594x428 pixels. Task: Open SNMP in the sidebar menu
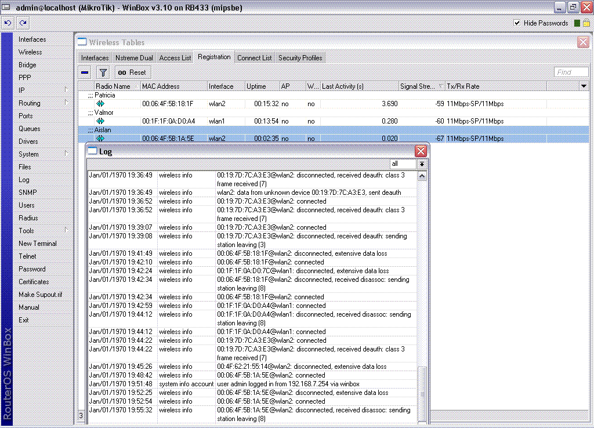coord(28,193)
